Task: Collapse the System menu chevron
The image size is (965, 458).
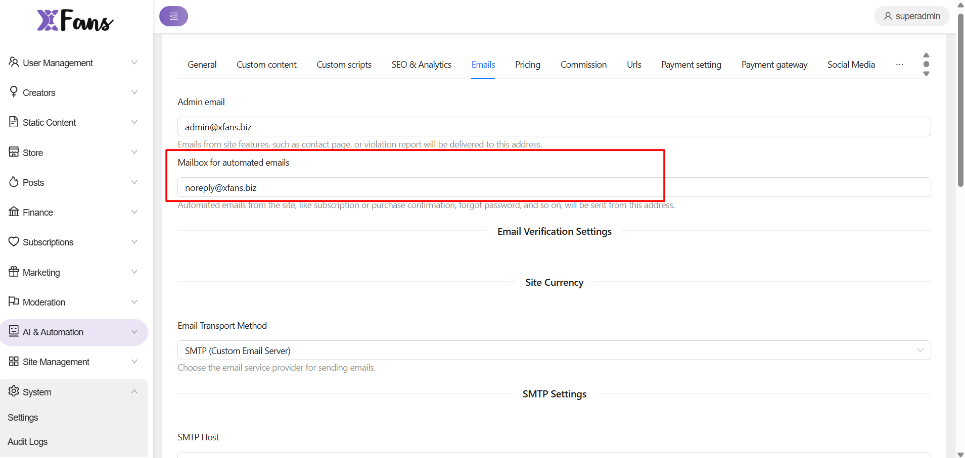Action: pos(134,392)
